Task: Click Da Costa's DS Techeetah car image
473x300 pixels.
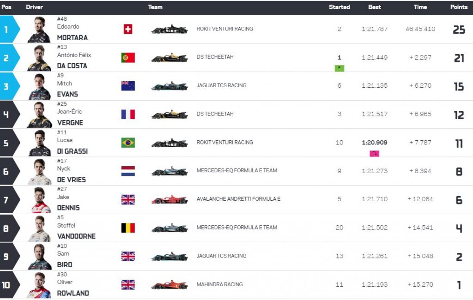Action: click(x=170, y=57)
